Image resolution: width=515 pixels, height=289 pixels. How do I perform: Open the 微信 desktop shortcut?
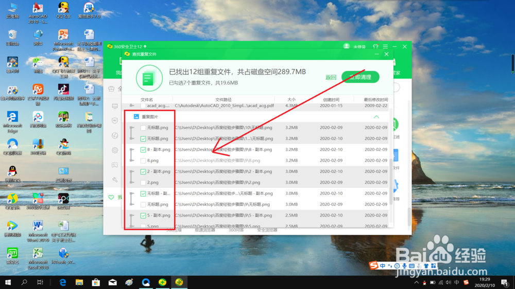point(38,65)
